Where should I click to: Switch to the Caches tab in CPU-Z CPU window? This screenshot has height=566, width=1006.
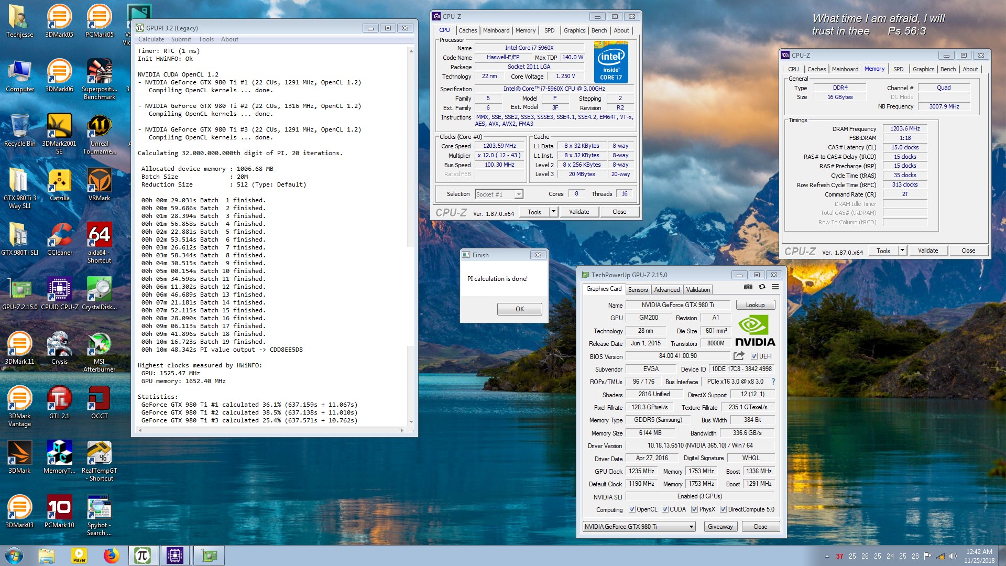(467, 30)
